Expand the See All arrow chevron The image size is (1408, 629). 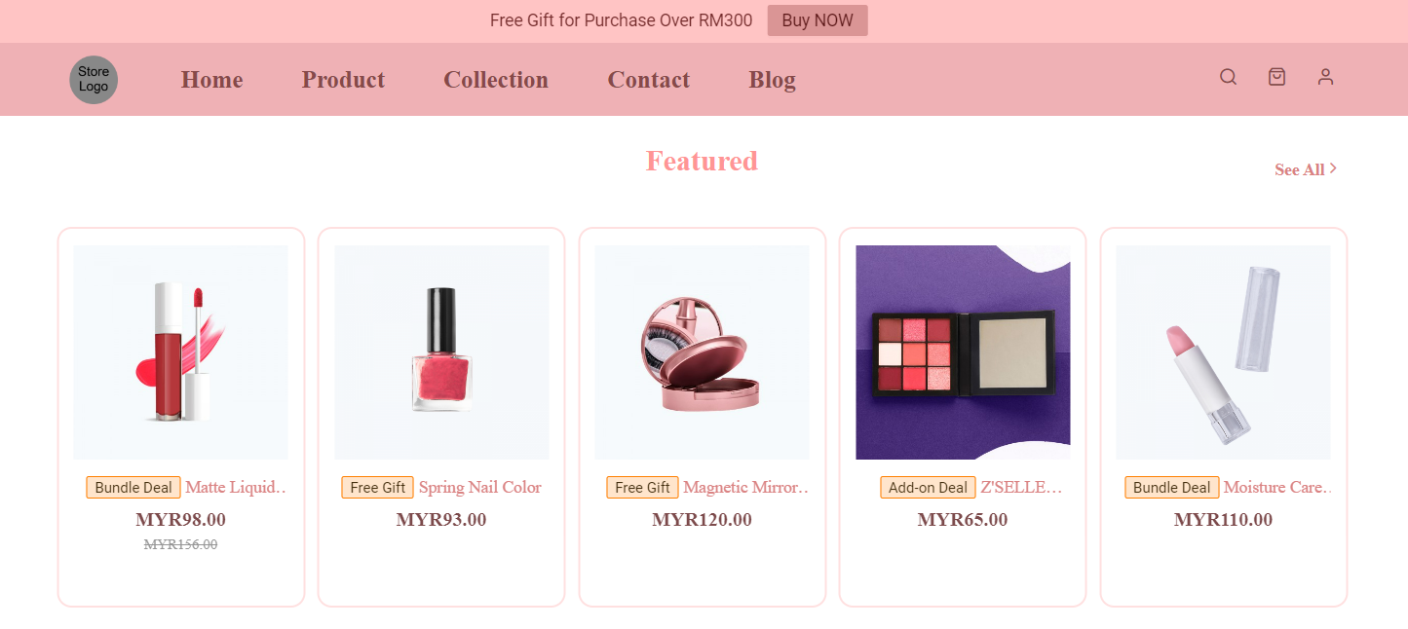1334,168
